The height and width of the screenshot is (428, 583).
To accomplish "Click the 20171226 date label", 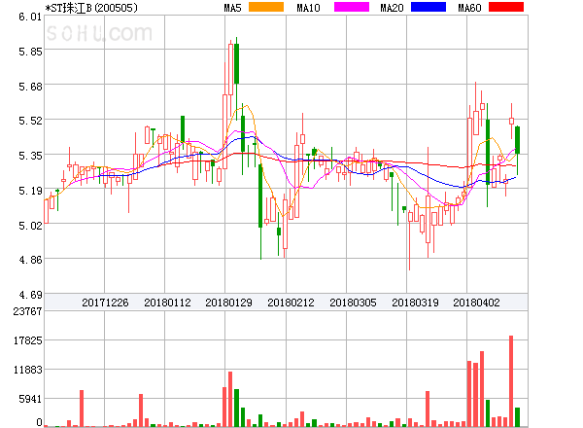I will (105, 303).
